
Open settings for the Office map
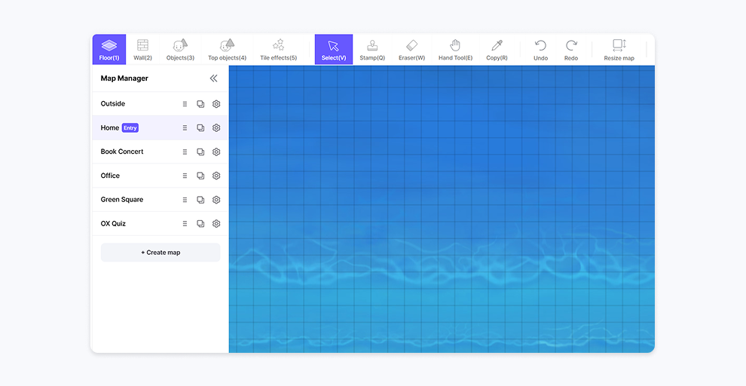click(216, 176)
